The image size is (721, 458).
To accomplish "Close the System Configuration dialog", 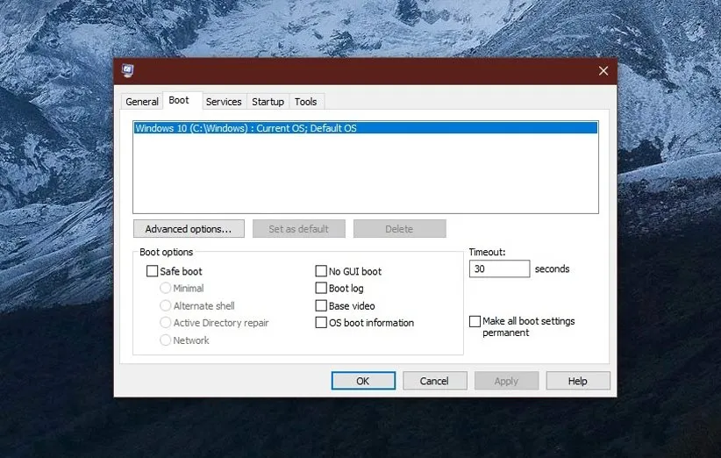I will 603,71.
